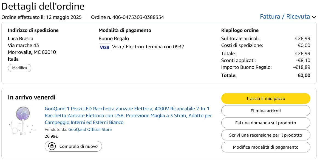The width and height of the screenshot is (320, 162).
Task: Click the buy-again circular arrows icon
Action: point(52,146)
